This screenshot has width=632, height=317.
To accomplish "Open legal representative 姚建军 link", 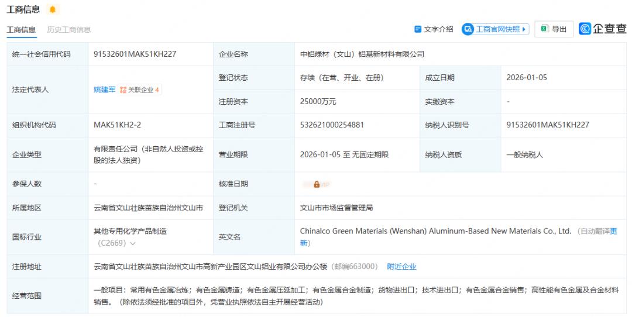I will coord(104,89).
